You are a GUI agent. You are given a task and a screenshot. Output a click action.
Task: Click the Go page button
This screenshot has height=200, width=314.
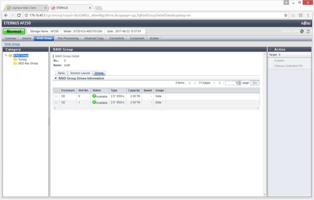(x=255, y=83)
